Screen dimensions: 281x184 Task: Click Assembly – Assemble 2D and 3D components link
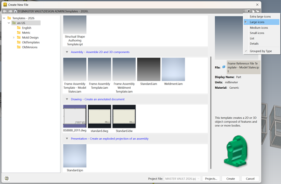(x=100, y=52)
